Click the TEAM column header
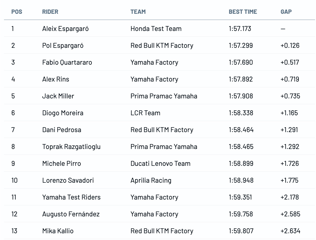This screenshot has width=316, height=240. click(138, 12)
